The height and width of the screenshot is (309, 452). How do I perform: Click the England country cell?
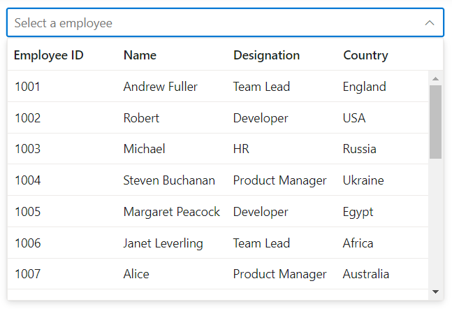365,87
